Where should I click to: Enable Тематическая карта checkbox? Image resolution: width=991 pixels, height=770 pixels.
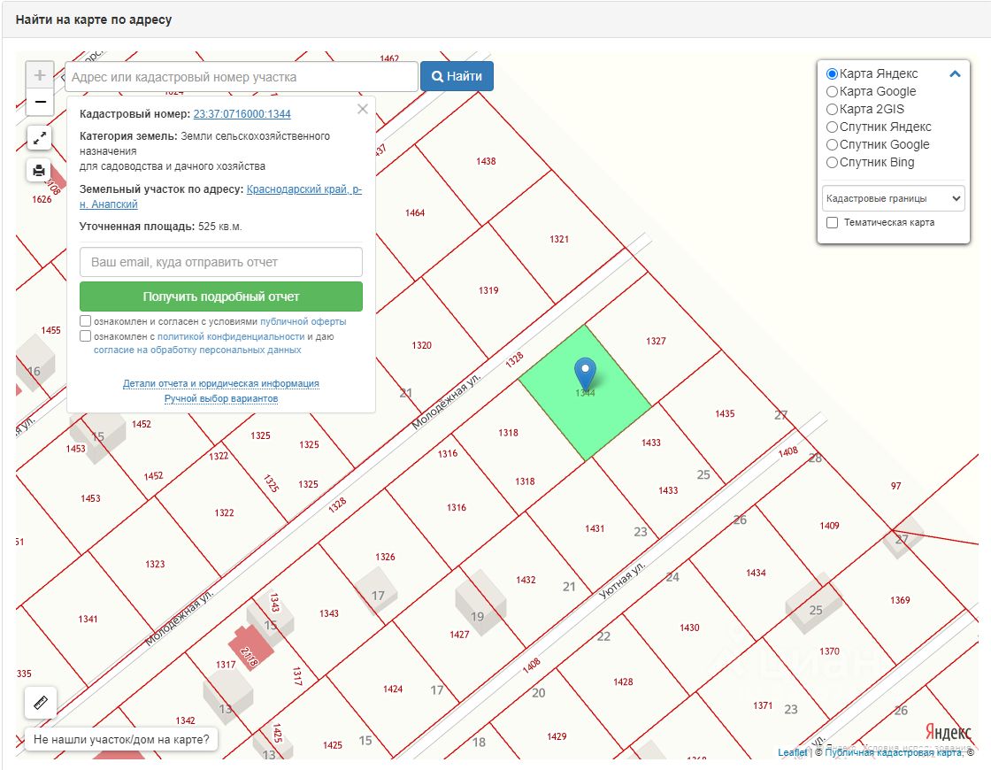[833, 222]
